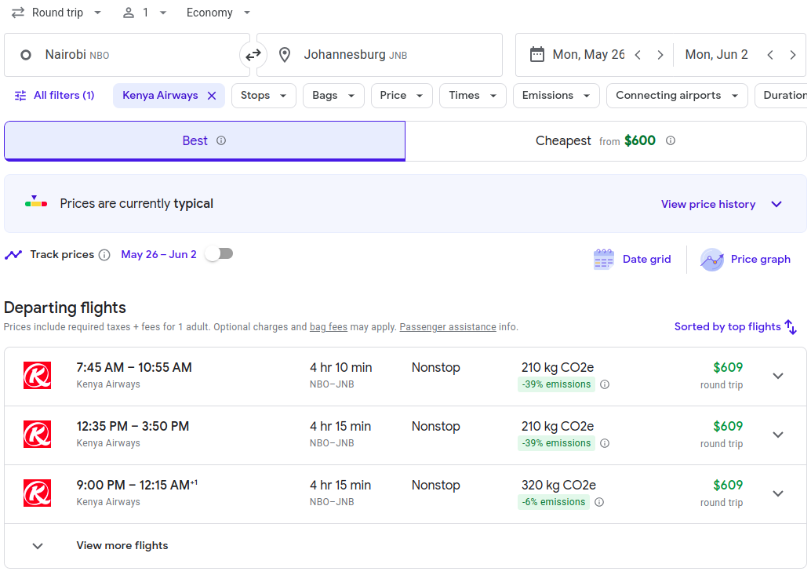811x575 pixels.
Task: Open the Date grid view
Action: (633, 260)
